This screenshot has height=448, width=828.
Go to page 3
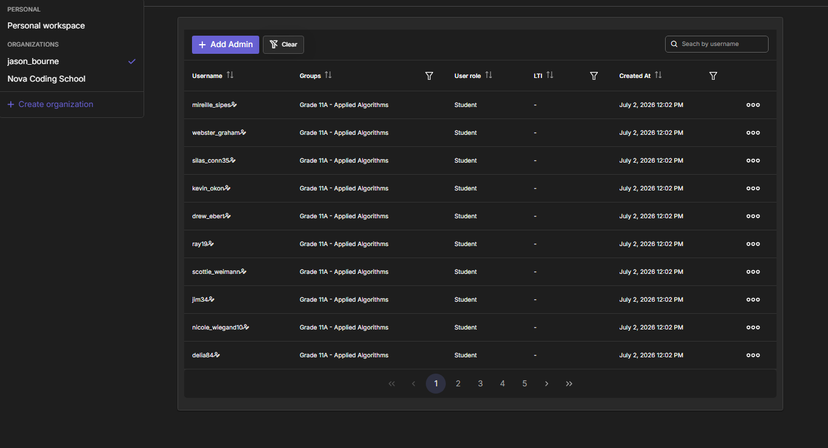pyautogui.click(x=480, y=383)
